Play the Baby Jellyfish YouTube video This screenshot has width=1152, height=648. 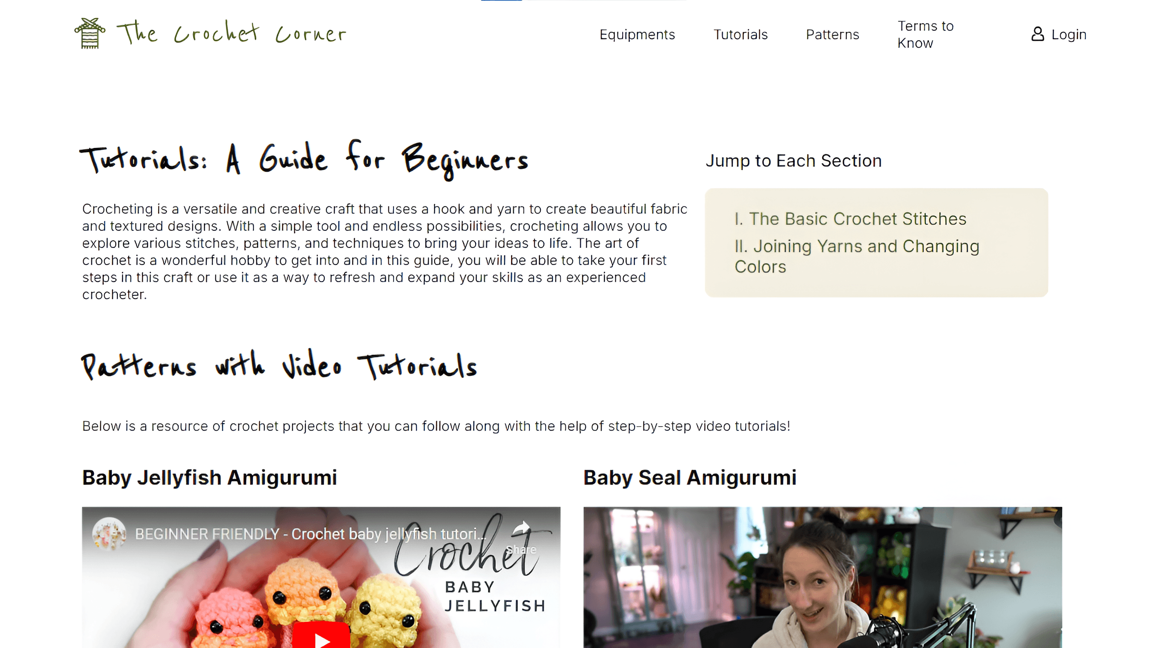click(321, 635)
